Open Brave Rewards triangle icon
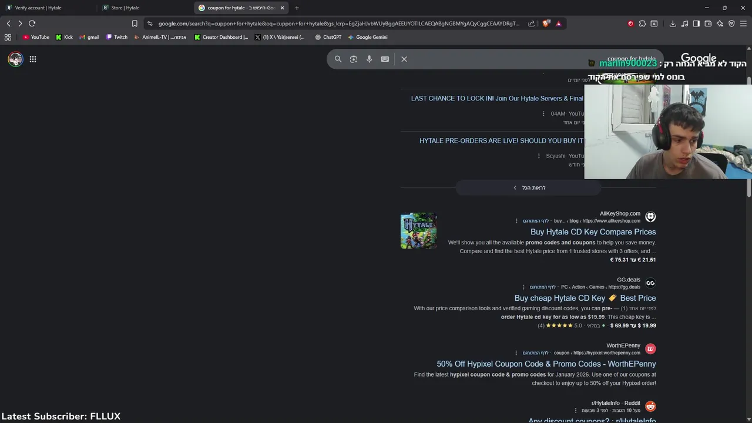Viewport: 752px width, 423px height. click(x=558, y=23)
